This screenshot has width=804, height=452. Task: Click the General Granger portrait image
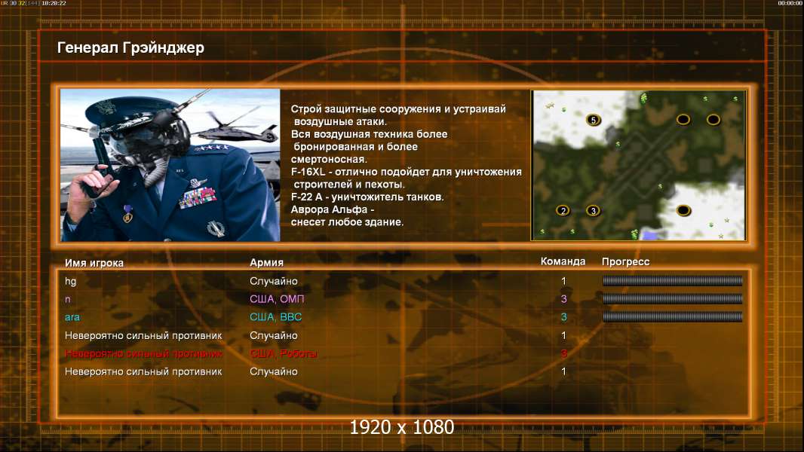tap(170, 165)
